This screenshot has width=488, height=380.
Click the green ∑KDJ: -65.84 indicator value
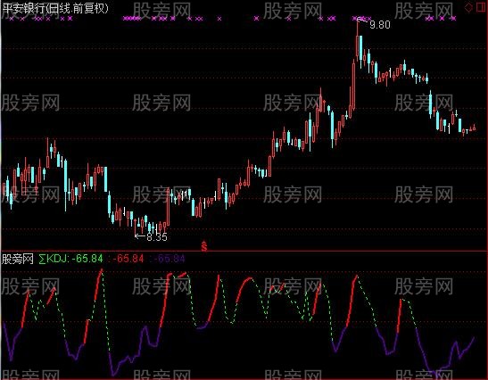pos(71,259)
